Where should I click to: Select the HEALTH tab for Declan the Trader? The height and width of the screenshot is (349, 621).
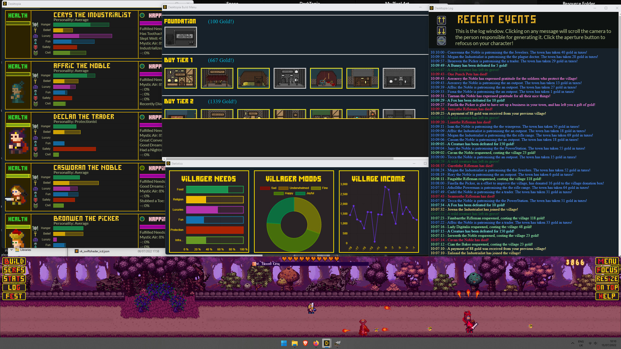click(17, 117)
